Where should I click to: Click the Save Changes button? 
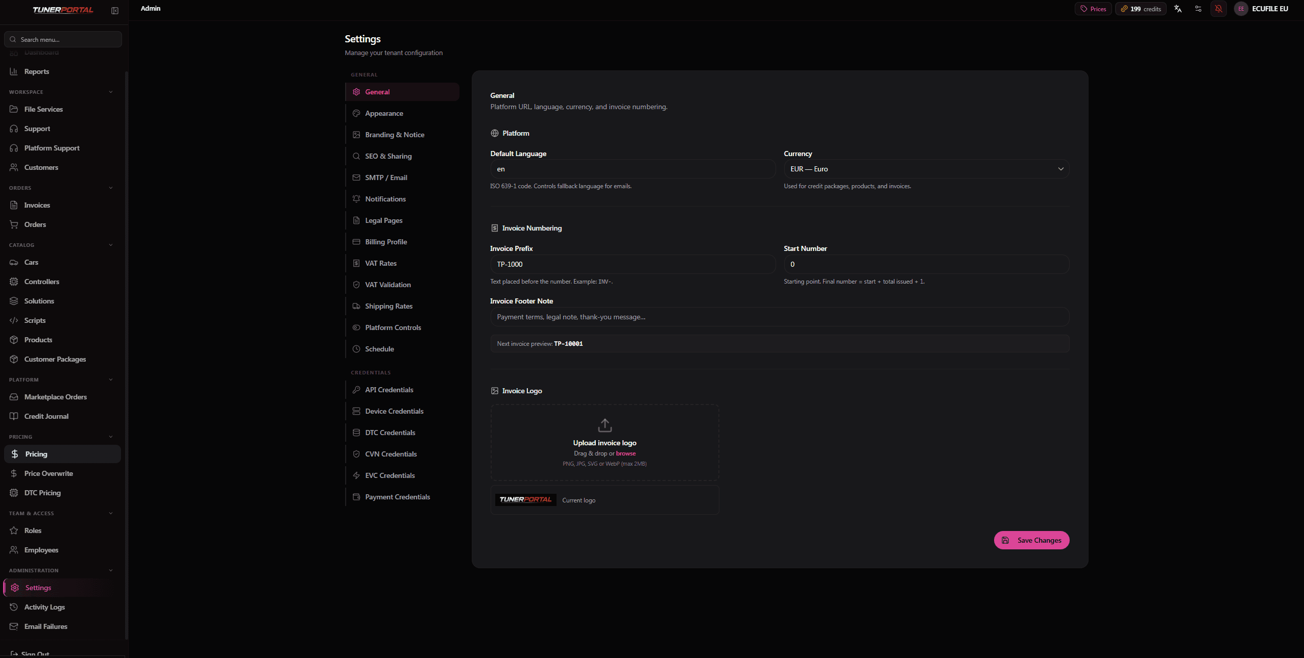1031,540
